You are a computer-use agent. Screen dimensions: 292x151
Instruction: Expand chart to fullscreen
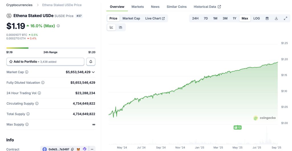[285, 18]
